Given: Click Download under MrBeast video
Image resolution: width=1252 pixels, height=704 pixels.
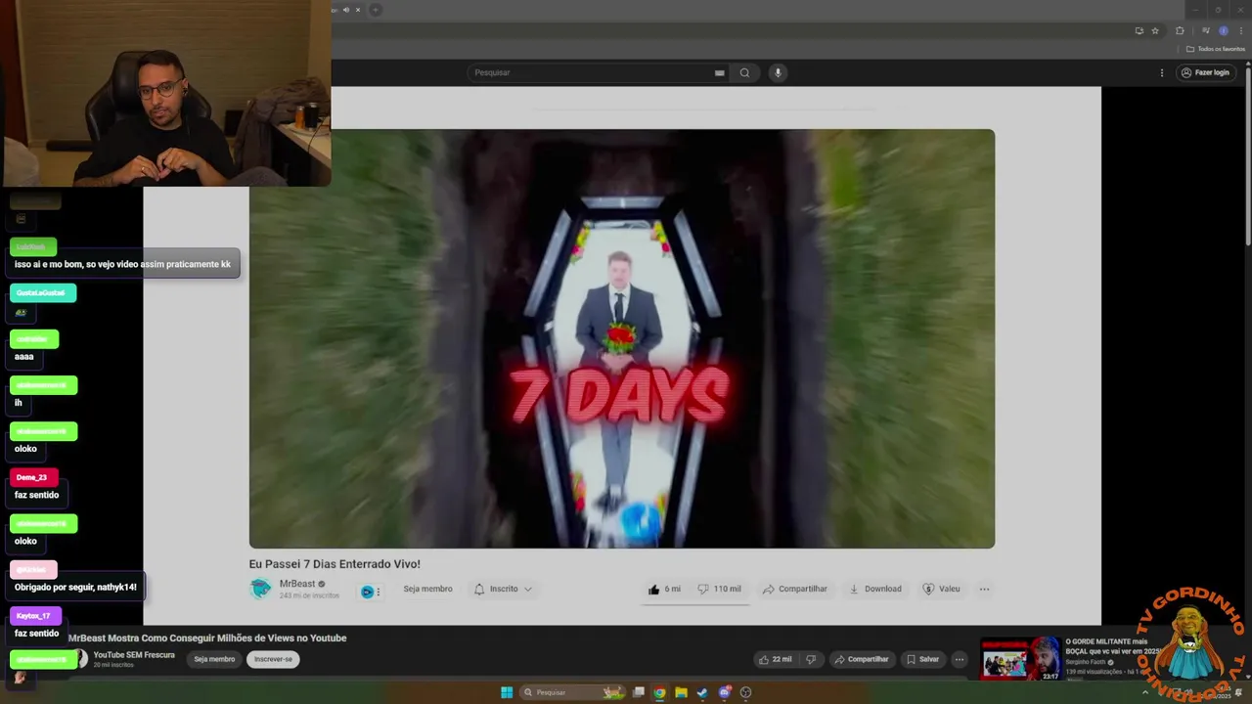Looking at the screenshot, I should (875, 589).
